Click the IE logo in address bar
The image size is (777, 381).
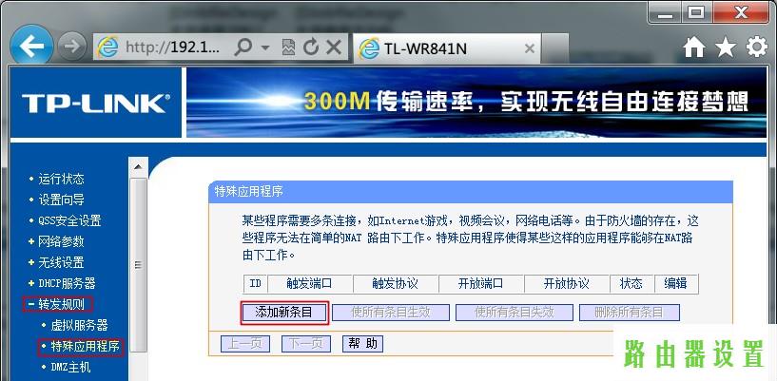107,48
